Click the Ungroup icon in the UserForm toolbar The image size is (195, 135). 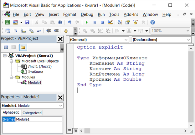pyautogui.click(x=108, y=31)
